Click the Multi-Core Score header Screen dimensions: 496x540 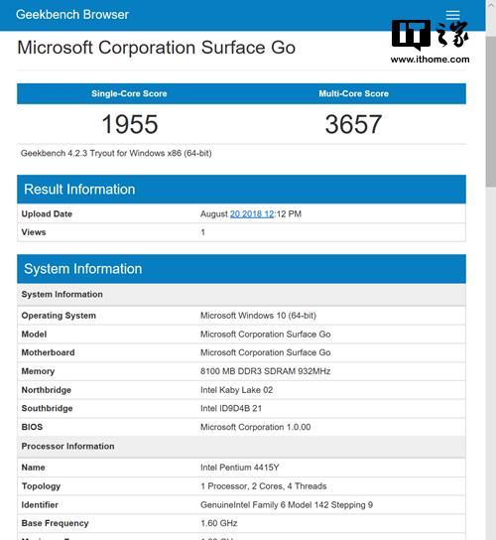pos(353,93)
